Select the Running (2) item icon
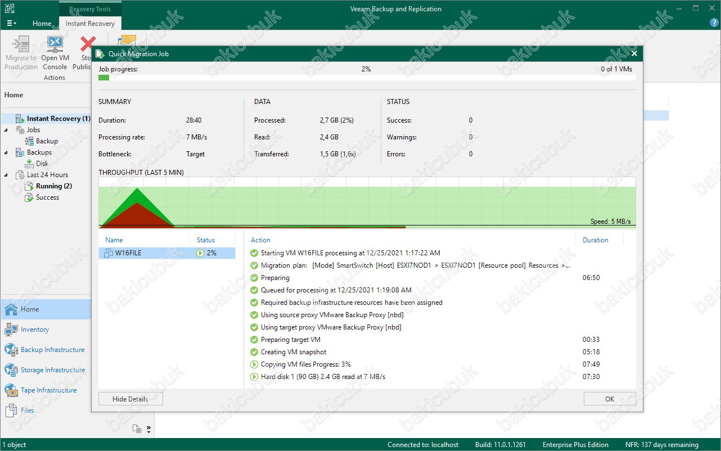This screenshot has width=721, height=451. tap(29, 186)
